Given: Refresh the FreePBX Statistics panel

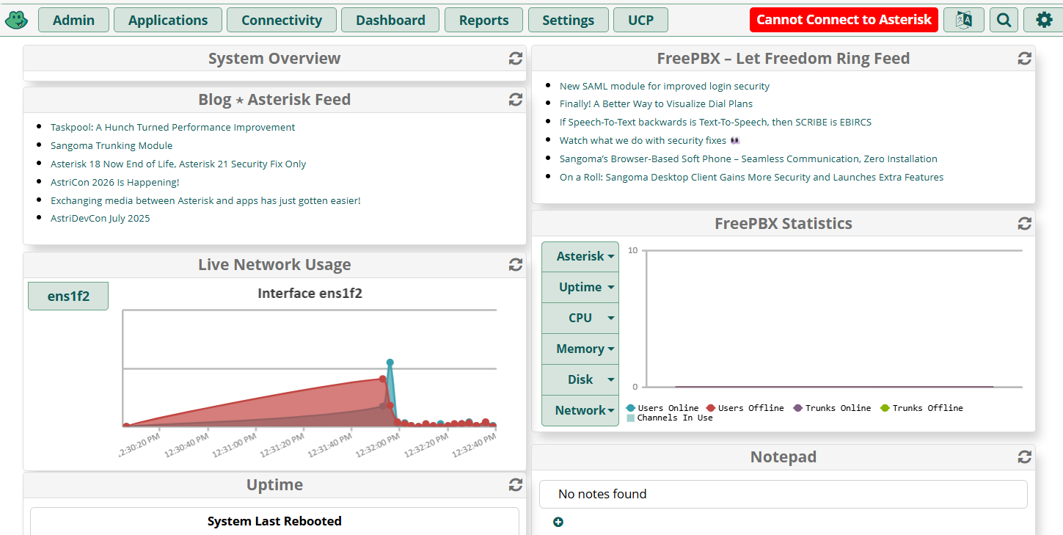Looking at the screenshot, I should [x=1025, y=224].
